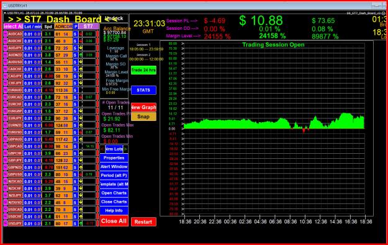The height and width of the screenshot is (245, 388).
Task: Click the red bar at end of GBPCAD row
Action: (x=97, y=146)
